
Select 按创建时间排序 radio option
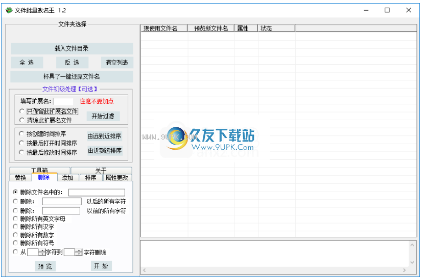click(43, 133)
